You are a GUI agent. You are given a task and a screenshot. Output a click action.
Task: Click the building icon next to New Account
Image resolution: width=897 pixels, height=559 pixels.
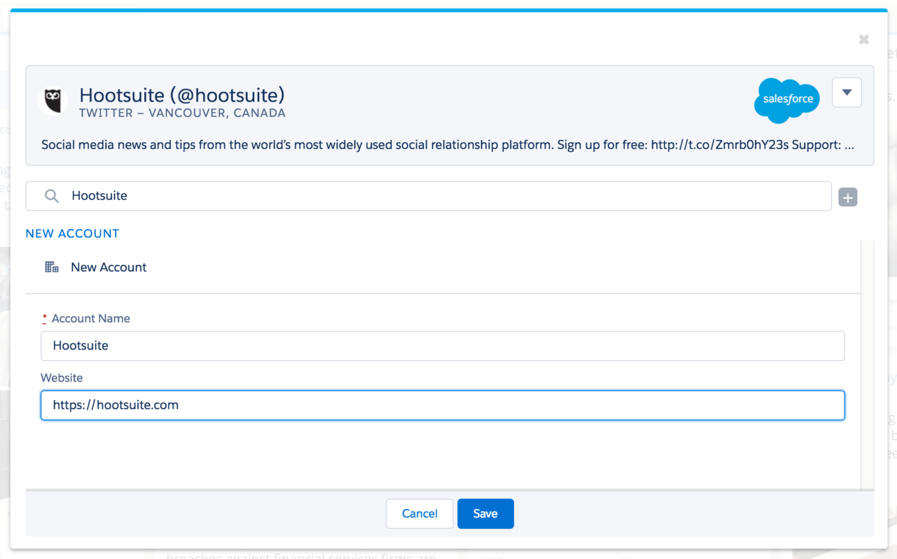(52, 267)
